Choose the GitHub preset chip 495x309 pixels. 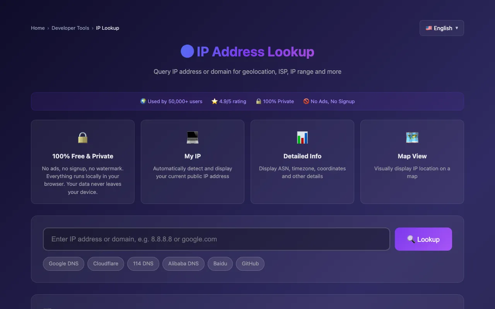pos(250,263)
